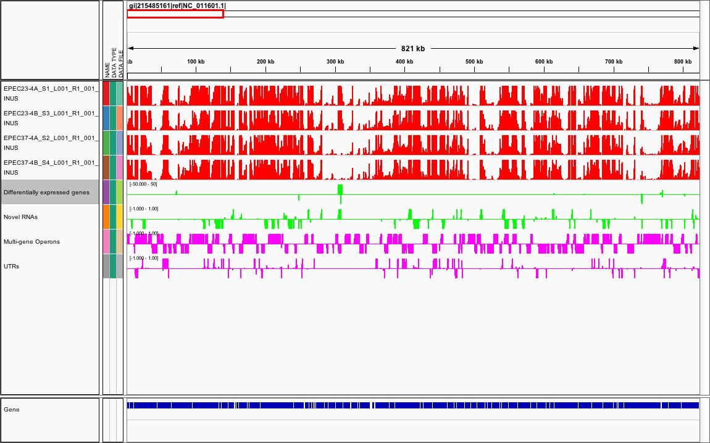This screenshot has height=443, width=710.
Task: Click the [-50.000 - 50] data range label
Action: click(143, 184)
